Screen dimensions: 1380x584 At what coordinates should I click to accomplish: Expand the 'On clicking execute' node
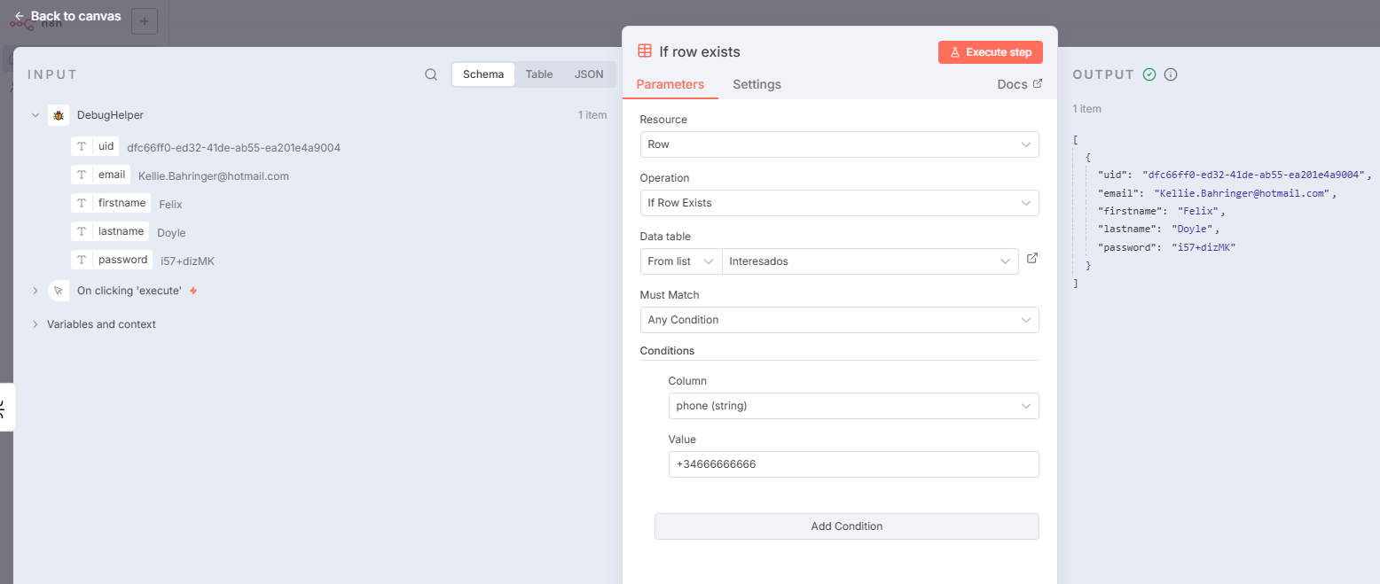coord(35,291)
